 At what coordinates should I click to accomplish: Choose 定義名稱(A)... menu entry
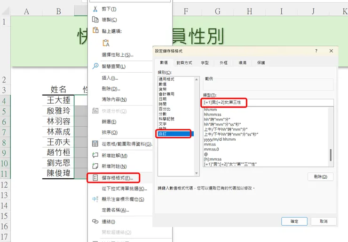pyautogui.click(x=115, y=210)
